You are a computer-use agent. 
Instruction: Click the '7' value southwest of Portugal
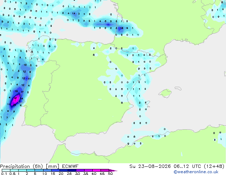(7, 117)
